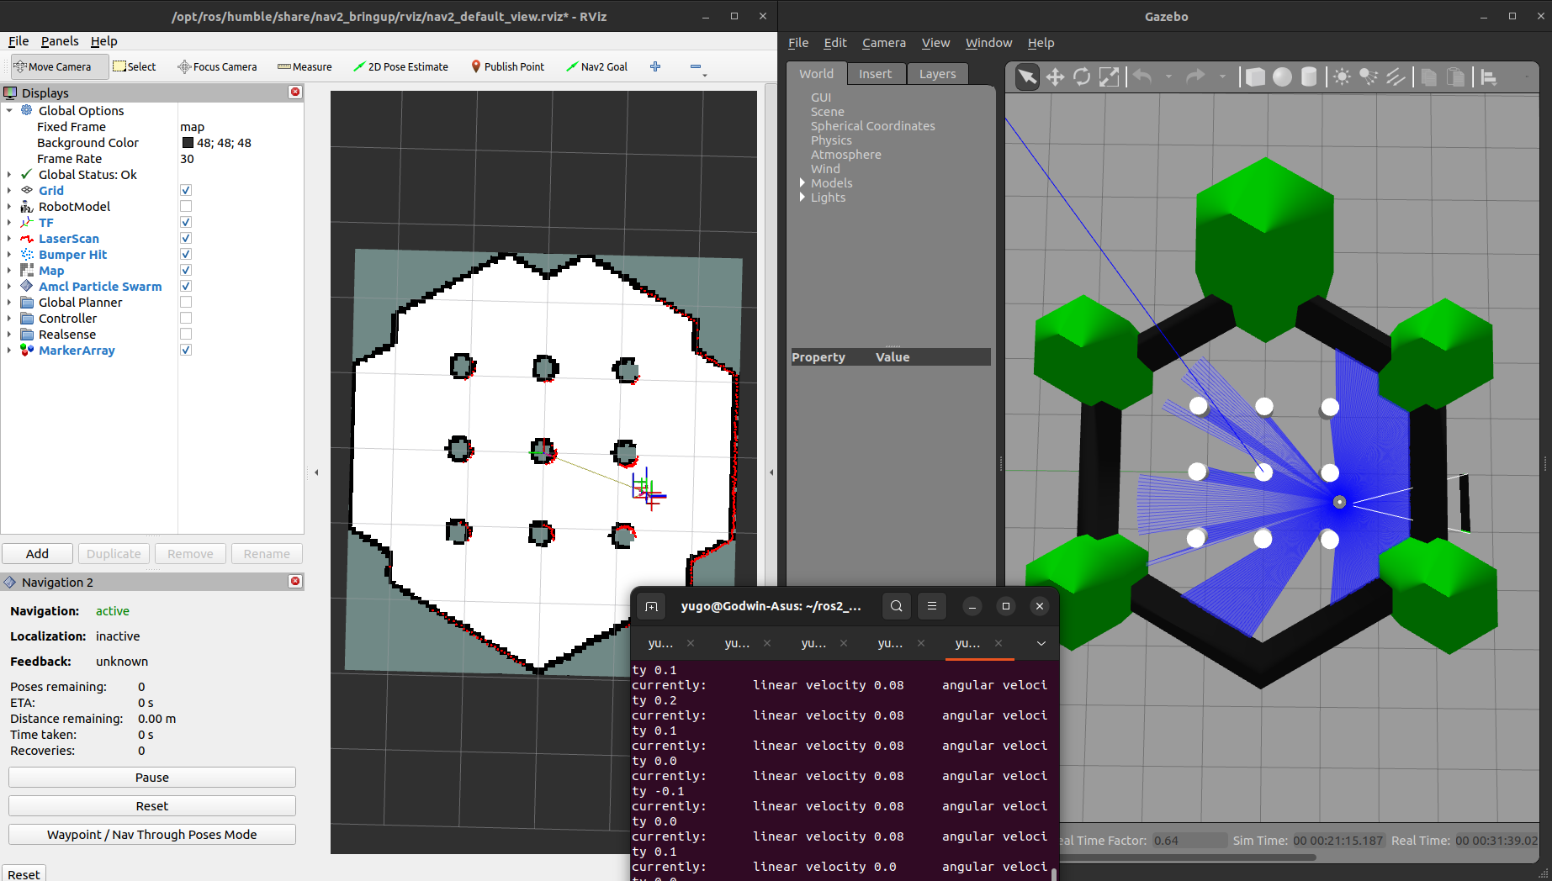
Task: Choose the 2D Pose Estimate tool
Action: click(x=400, y=66)
